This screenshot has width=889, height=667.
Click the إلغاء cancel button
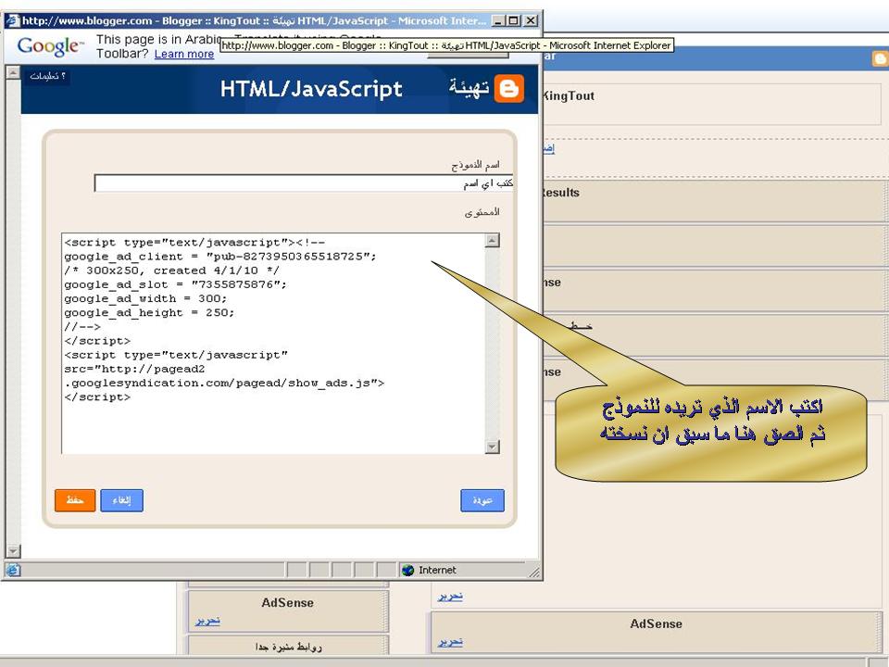(121, 500)
